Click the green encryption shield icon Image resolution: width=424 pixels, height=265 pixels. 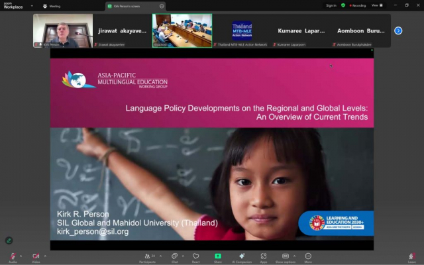[343, 5]
